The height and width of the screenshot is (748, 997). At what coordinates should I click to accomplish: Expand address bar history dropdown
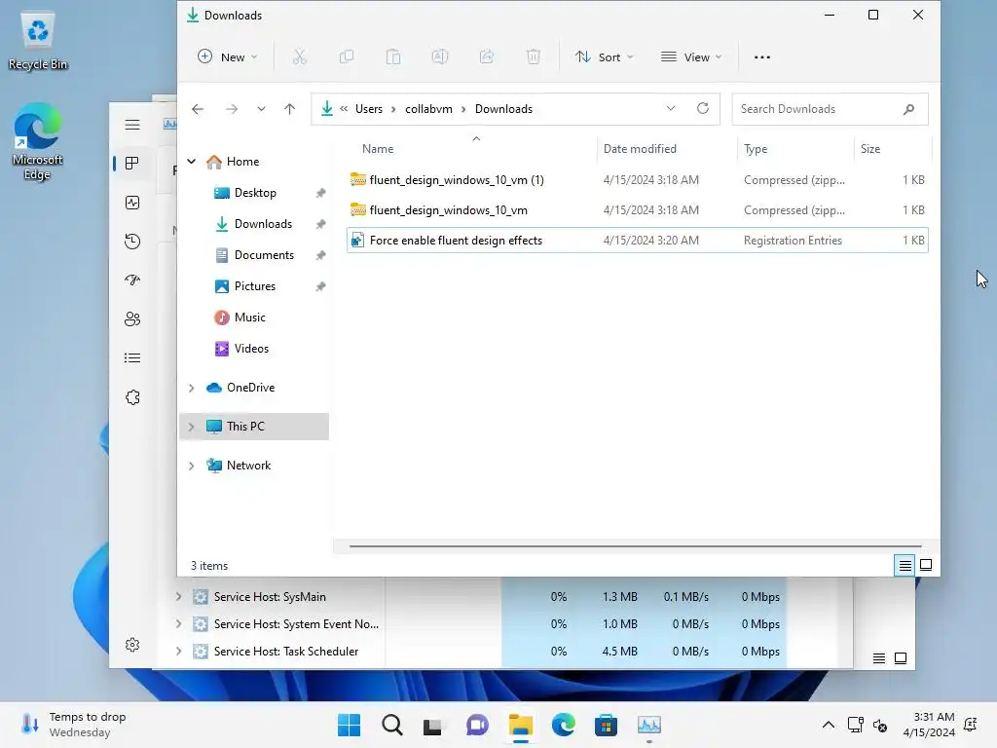(671, 108)
